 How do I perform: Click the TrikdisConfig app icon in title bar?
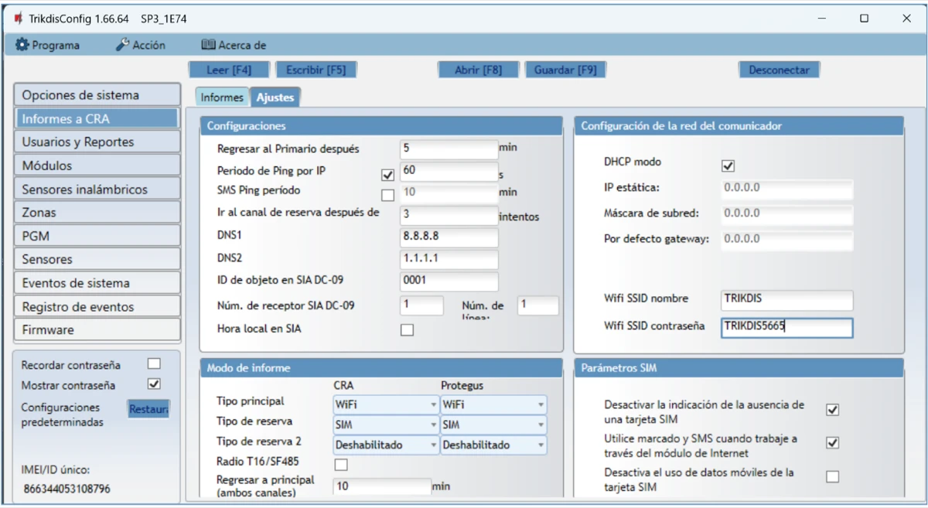18,19
